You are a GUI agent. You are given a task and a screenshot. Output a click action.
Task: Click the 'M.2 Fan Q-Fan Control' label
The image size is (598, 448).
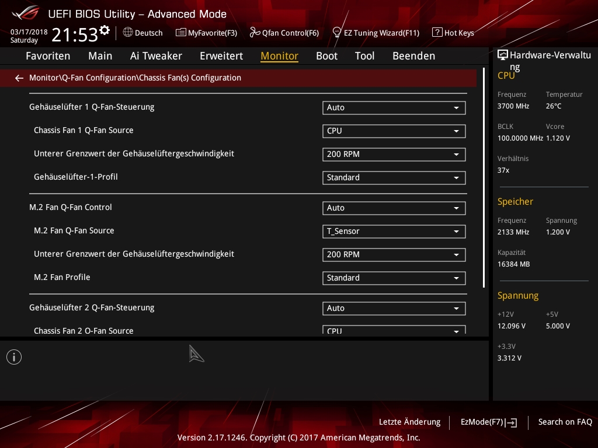(71, 207)
